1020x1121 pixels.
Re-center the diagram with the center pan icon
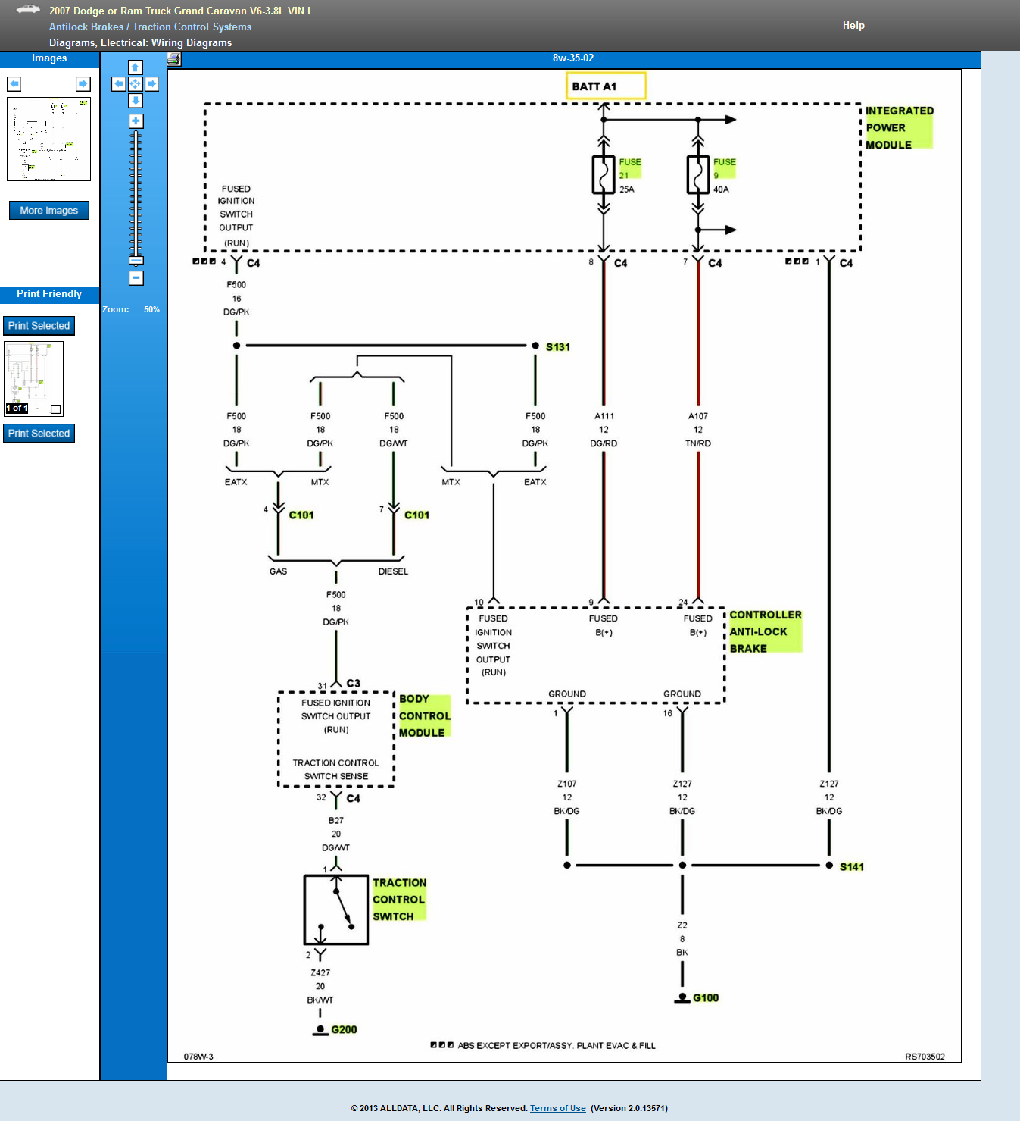136,84
